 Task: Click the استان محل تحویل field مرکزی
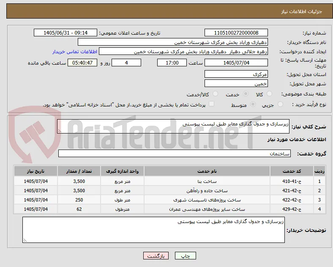[236, 74]
